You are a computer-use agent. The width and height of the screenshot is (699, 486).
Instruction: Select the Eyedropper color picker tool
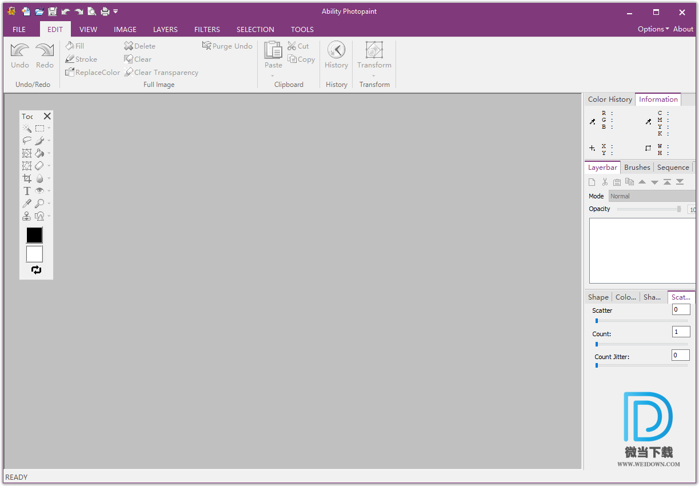(27, 204)
